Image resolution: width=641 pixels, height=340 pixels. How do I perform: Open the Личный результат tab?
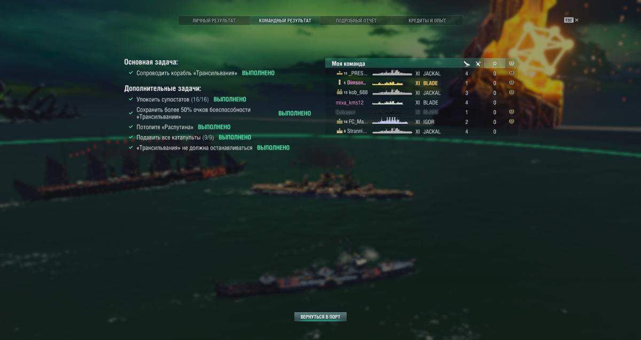pos(214,21)
